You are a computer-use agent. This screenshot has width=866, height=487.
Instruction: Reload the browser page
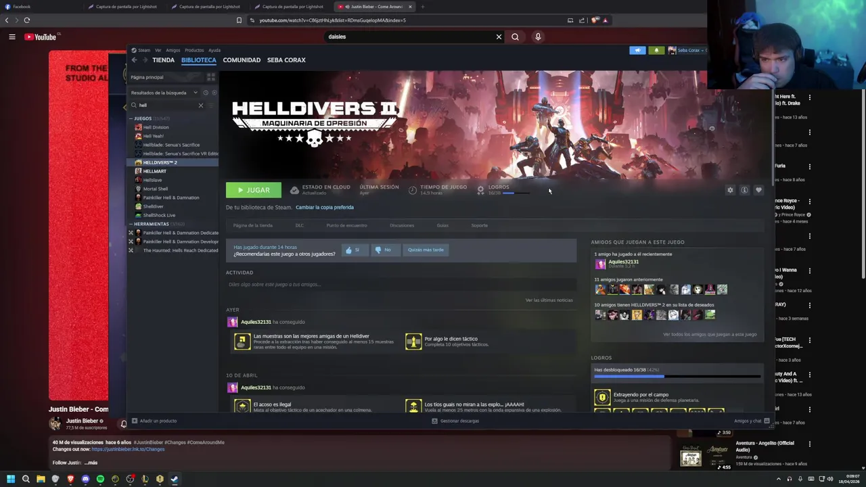26,20
